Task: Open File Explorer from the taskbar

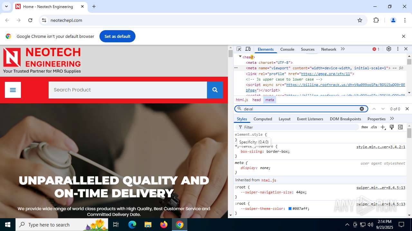Action: click(x=148, y=225)
